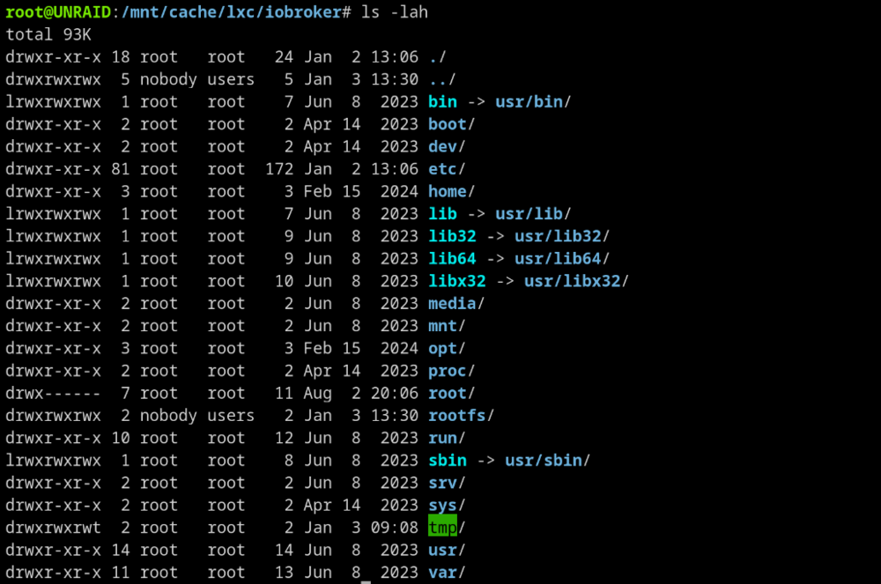Click the usr/libx32 symlink target
Screen dimensions: 881x584
pos(572,281)
